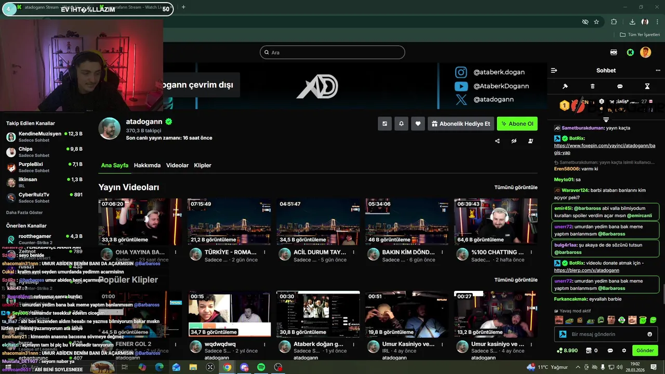This screenshot has height=374, width=665.
Task: Insert the first laughing-man emote
Action: pos(559,320)
